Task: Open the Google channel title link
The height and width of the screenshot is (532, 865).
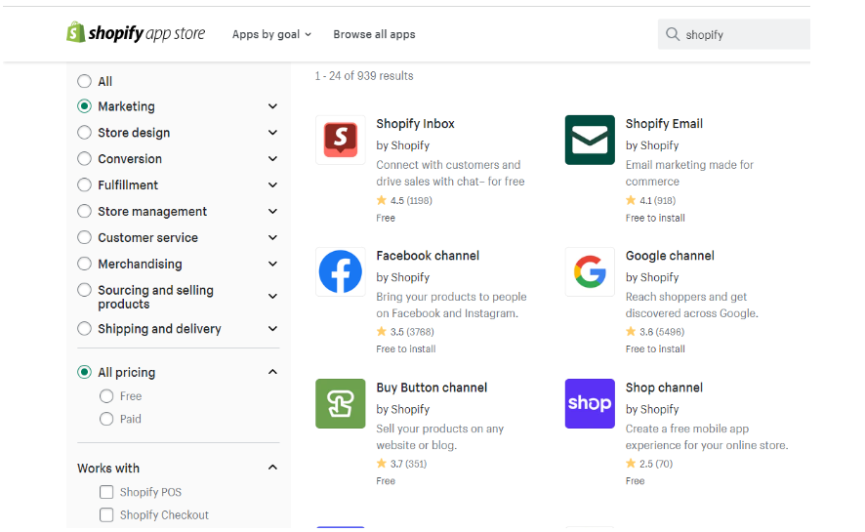Action: point(670,256)
